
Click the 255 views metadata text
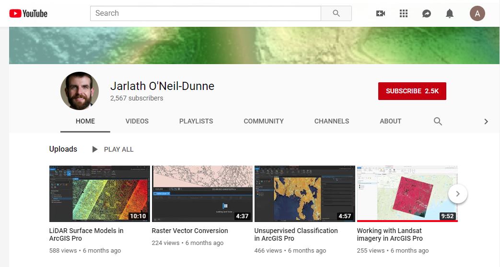pyautogui.click(x=371, y=250)
